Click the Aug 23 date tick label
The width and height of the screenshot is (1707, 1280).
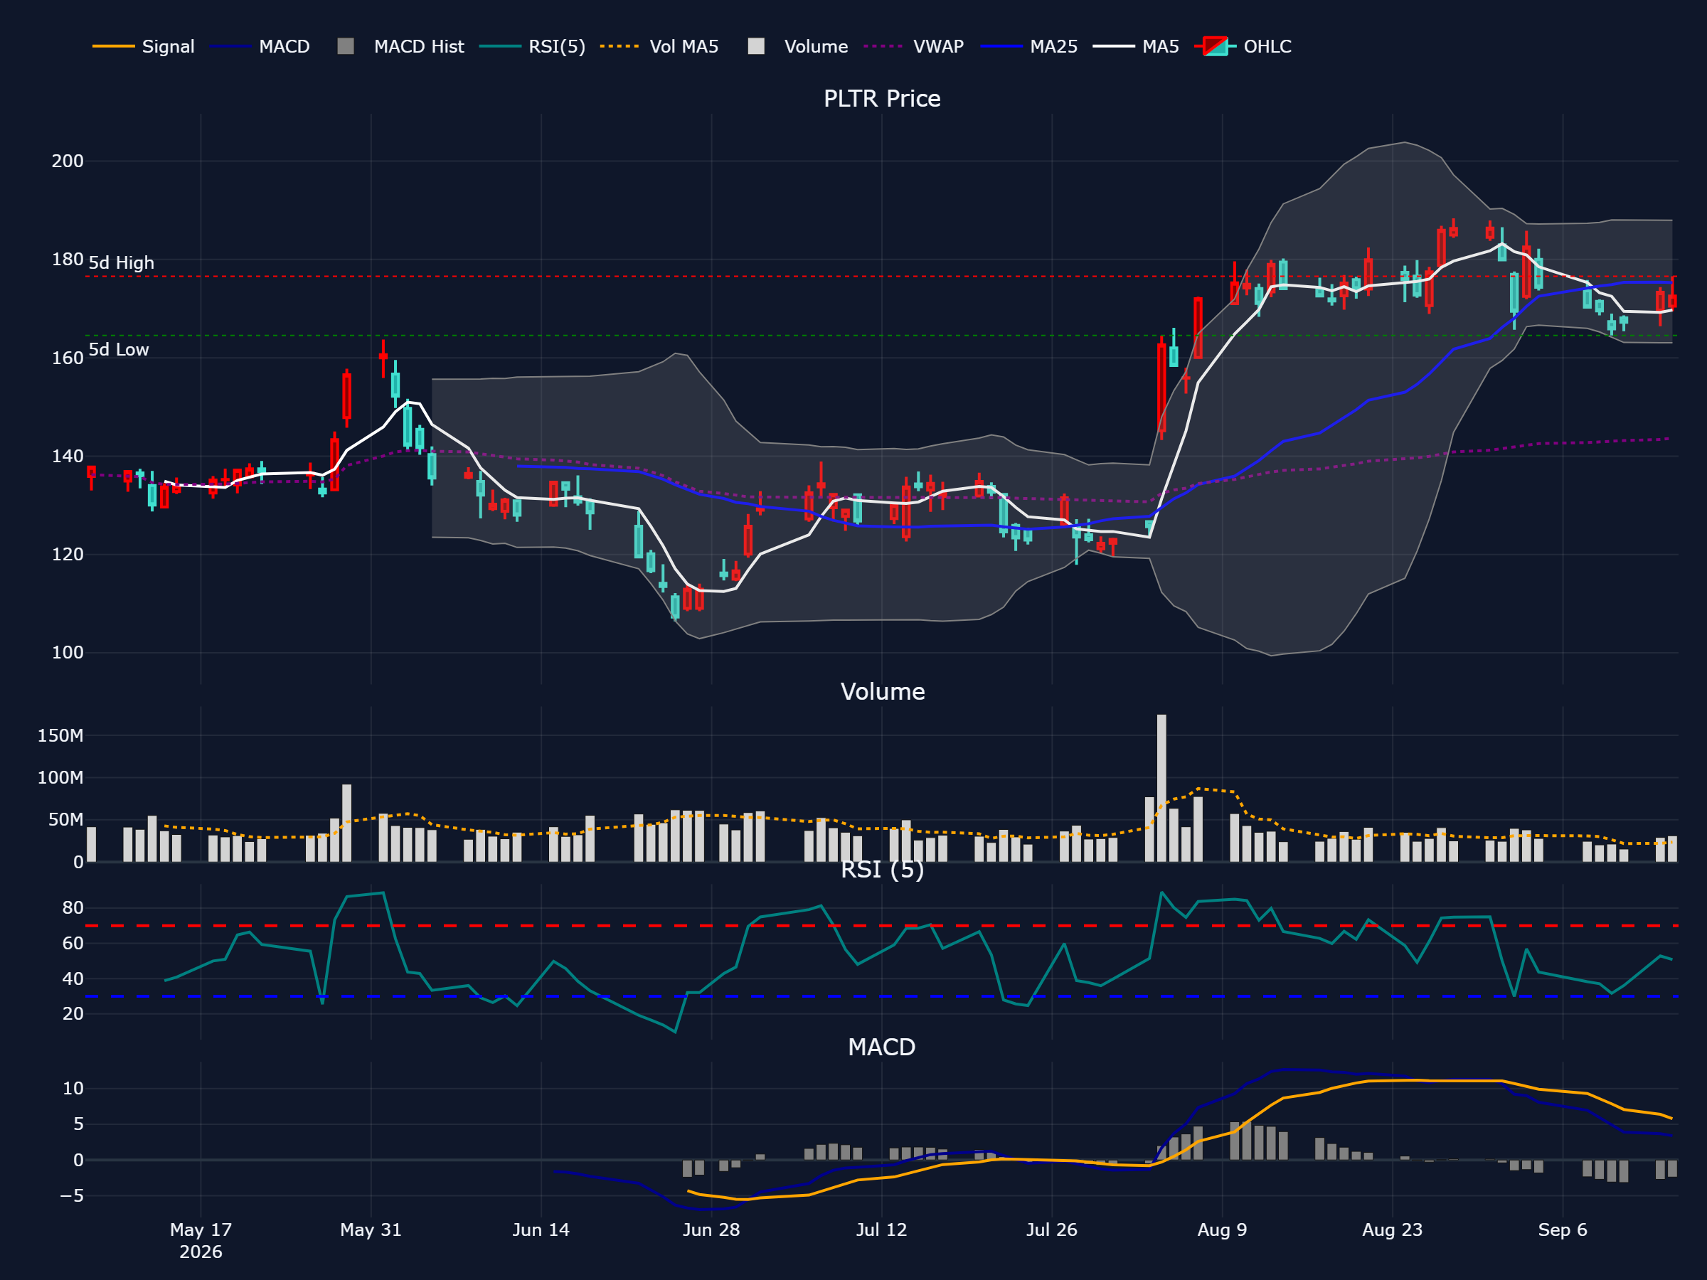[x=1392, y=1230]
